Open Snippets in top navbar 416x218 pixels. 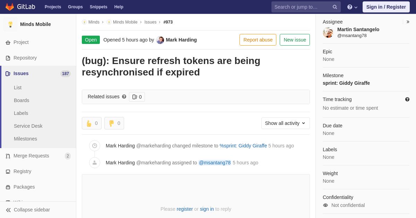[x=98, y=7]
